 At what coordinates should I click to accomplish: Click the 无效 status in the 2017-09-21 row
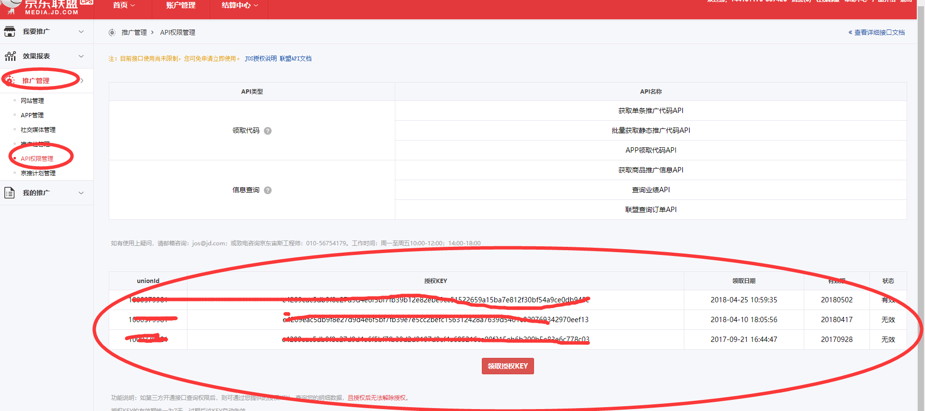point(888,340)
